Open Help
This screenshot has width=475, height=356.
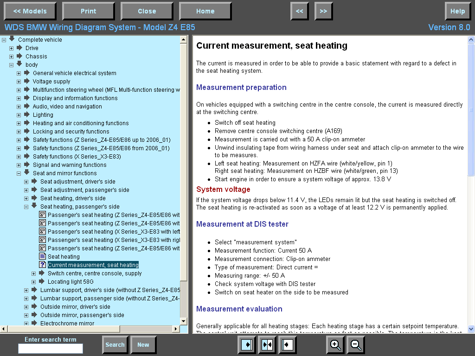457,11
